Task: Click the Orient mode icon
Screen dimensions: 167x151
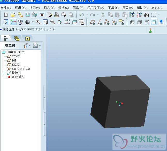Action: point(20,22)
